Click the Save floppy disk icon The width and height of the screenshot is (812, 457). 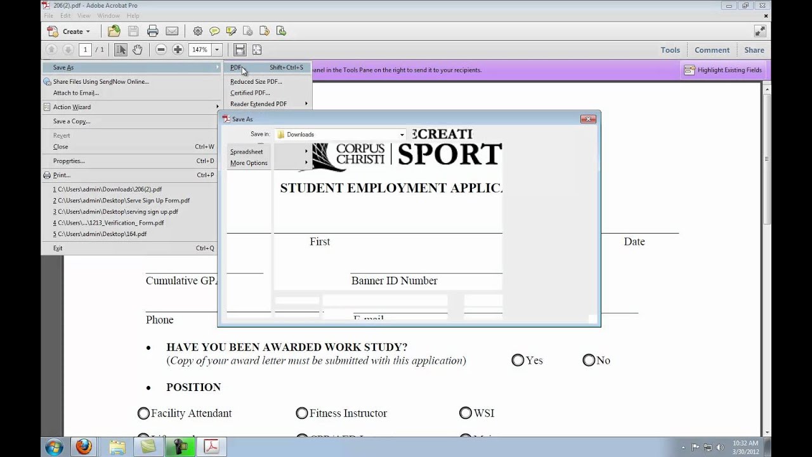pos(133,31)
